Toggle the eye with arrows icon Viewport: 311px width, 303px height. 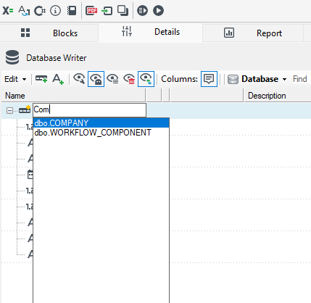146,79
